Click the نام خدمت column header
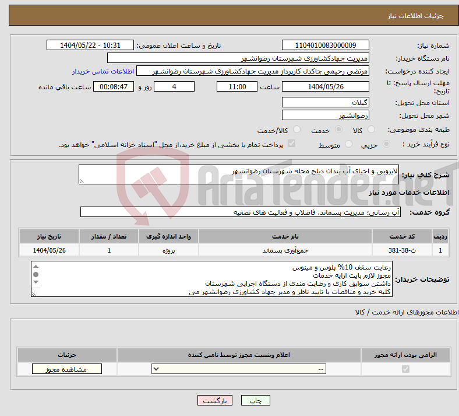The width and height of the screenshot is (459, 416). click(285, 236)
